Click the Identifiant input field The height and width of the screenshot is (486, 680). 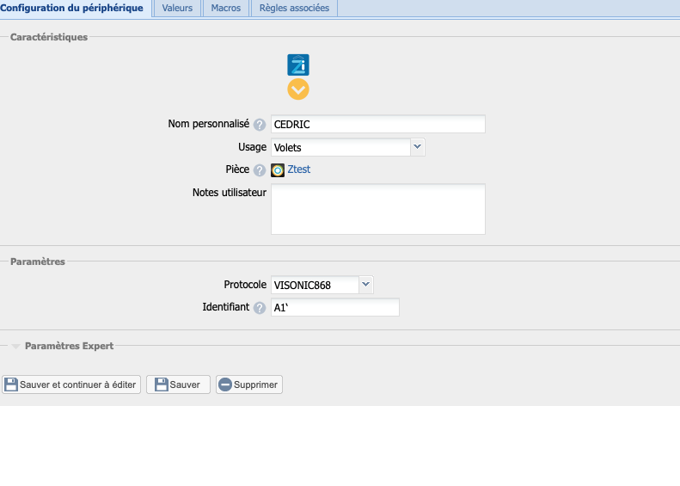tap(334, 308)
